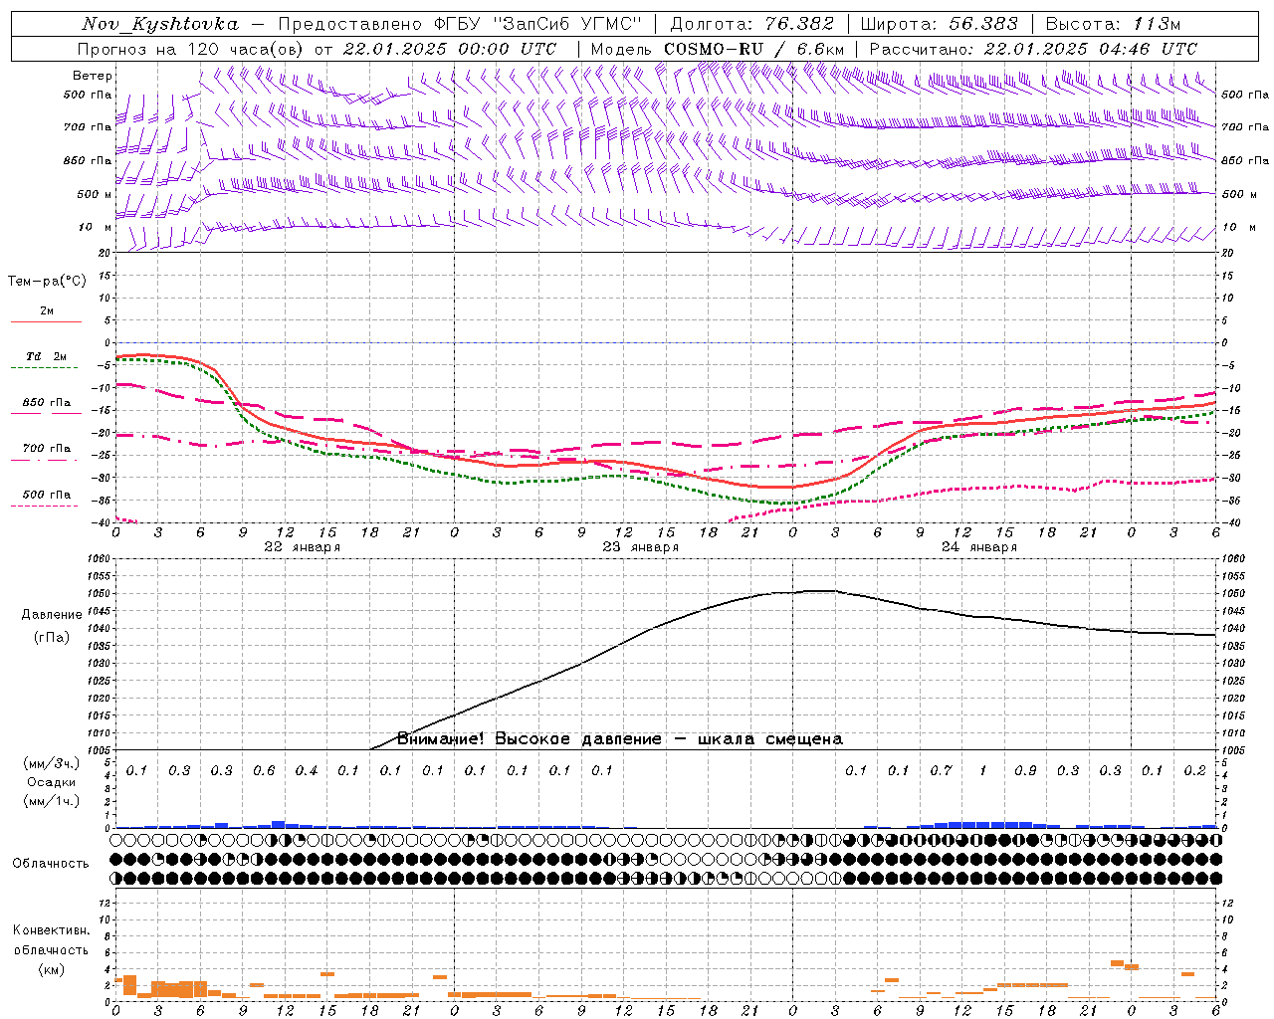
Task: Click the (мм/1ч.) precipitation unit label
Action: (x=52, y=801)
